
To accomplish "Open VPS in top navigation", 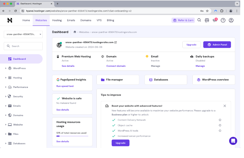I will [x=99, y=20].
